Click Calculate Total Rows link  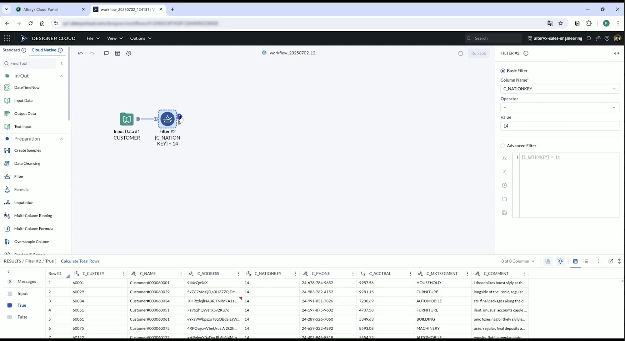tap(80, 261)
